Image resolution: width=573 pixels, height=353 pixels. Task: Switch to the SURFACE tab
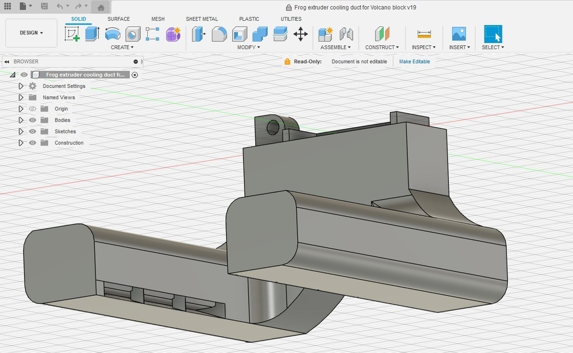118,19
